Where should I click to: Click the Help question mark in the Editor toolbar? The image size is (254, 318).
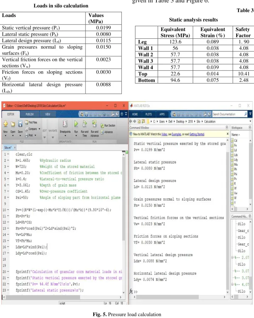(x=117, y=114)
